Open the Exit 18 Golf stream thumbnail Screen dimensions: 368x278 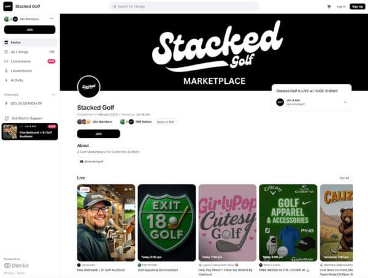point(167,223)
